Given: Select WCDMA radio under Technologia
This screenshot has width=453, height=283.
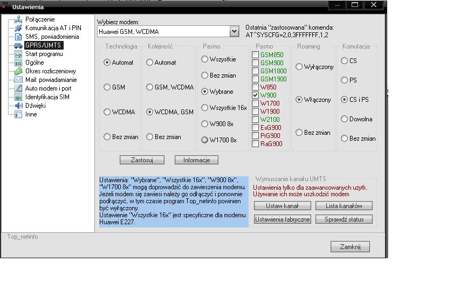Looking at the screenshot, I should tap(107, 112).
